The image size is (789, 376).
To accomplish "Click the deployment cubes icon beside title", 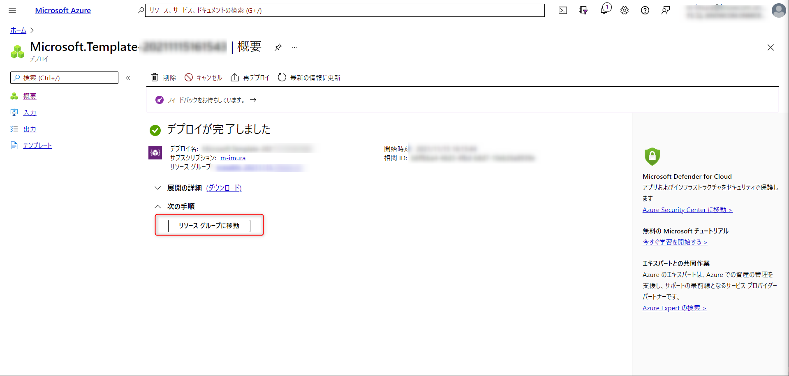I will coord(17,52).
